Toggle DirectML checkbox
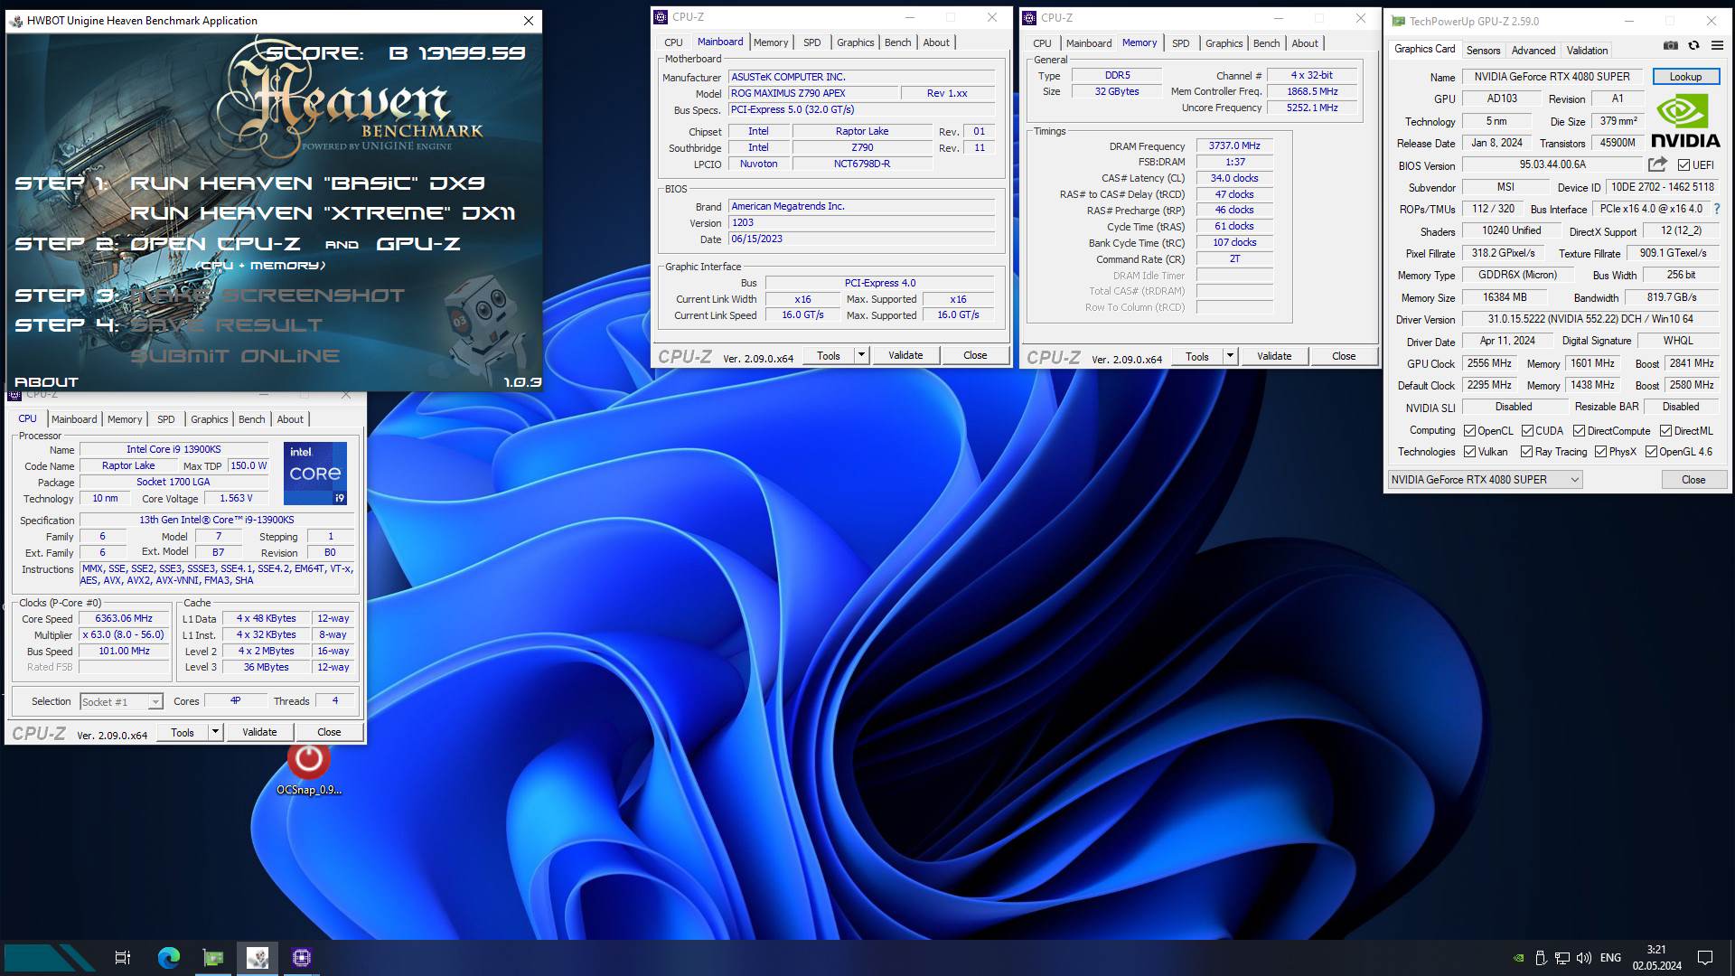 click(x=1665, y=431)
